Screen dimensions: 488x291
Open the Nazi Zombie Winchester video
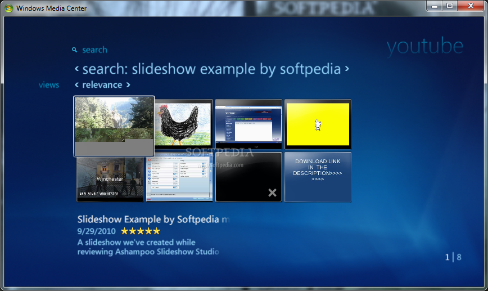point(110,179)
